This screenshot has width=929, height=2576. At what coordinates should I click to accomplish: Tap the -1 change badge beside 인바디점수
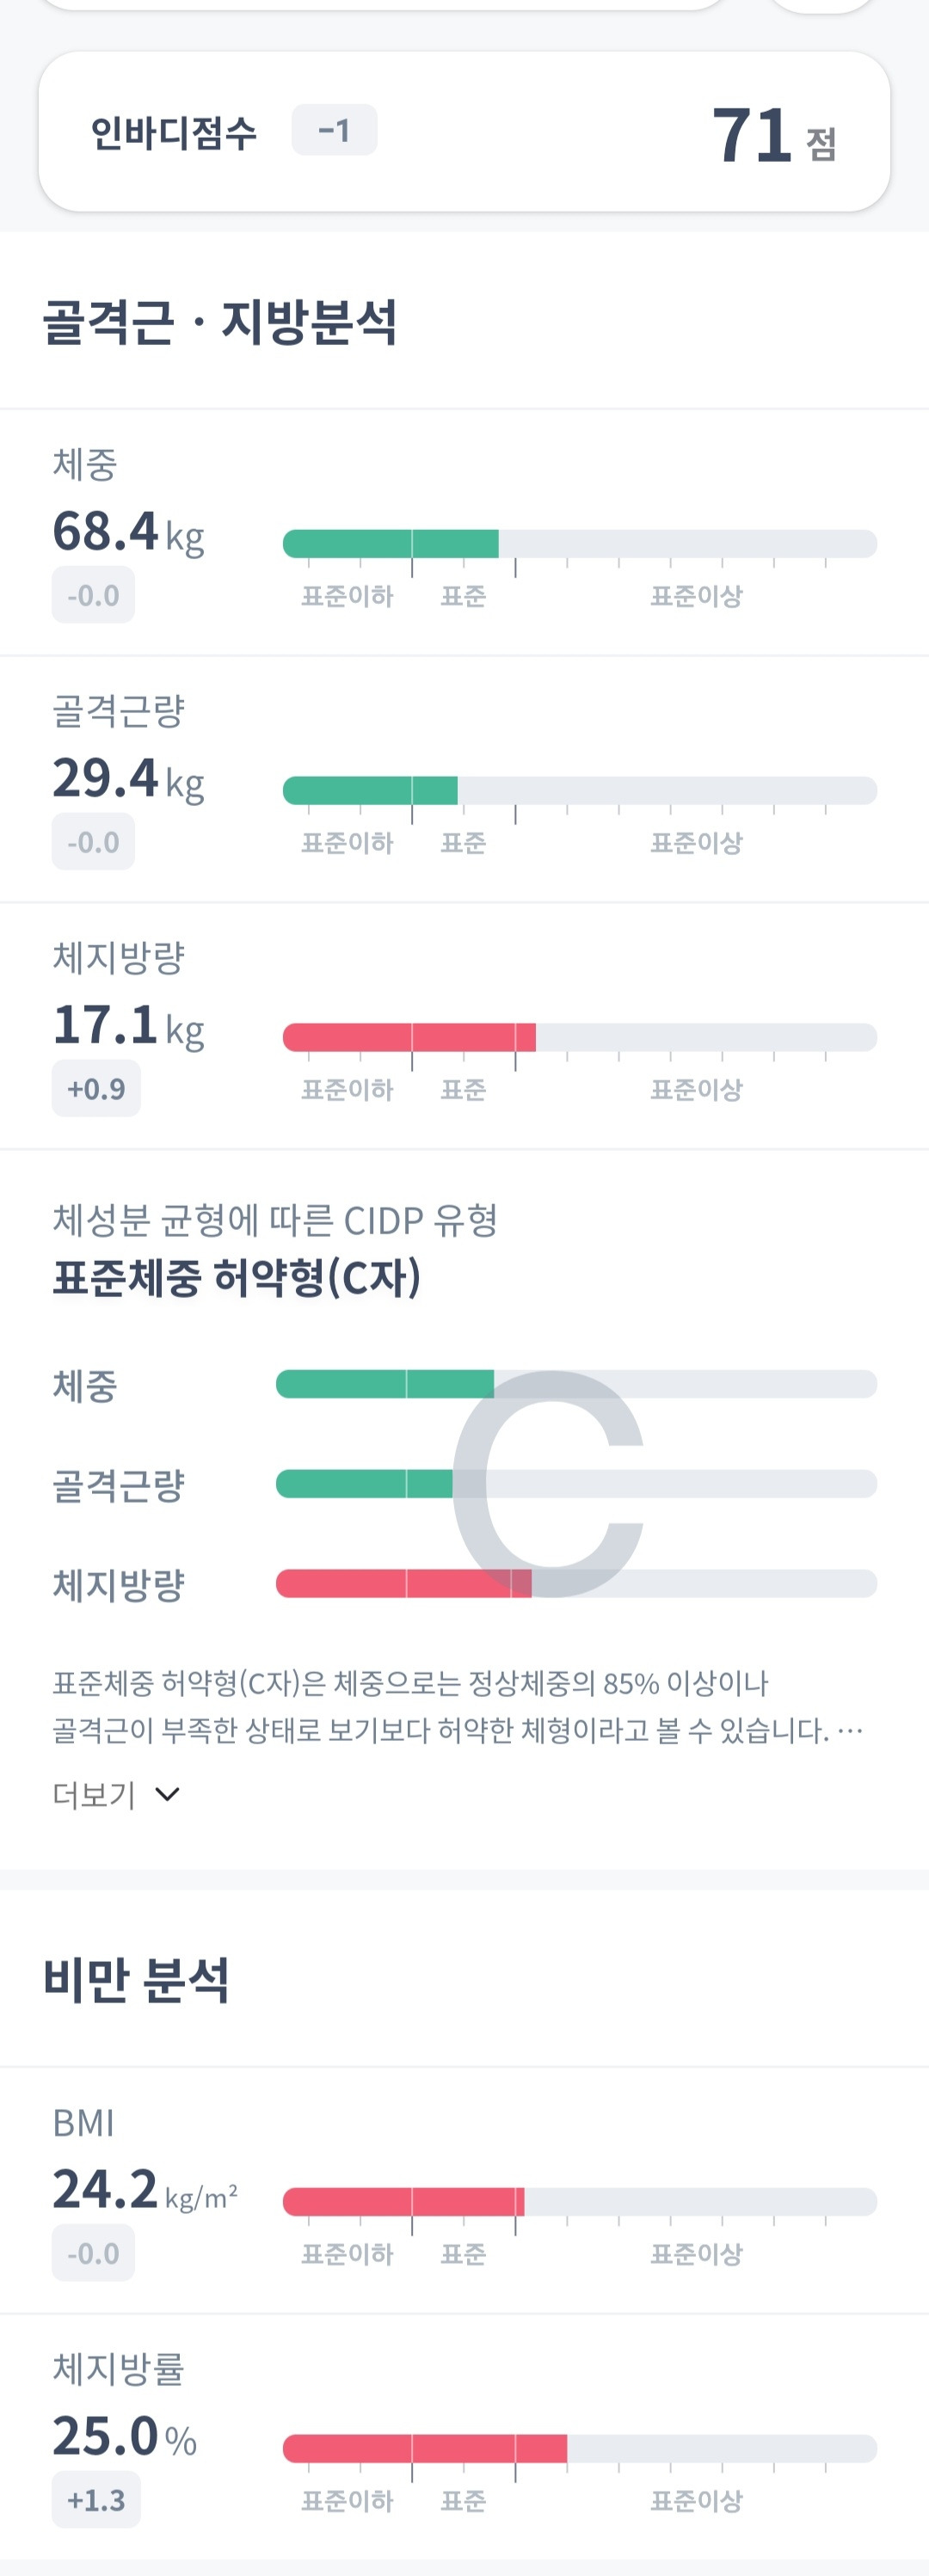pyautogui.click(x=334, y=130)
